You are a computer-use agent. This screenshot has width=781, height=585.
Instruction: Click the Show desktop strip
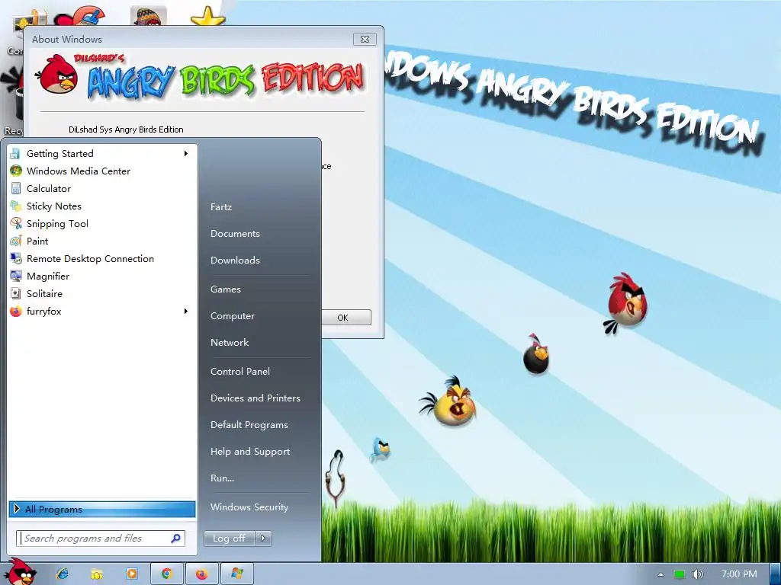coord(776,574)
